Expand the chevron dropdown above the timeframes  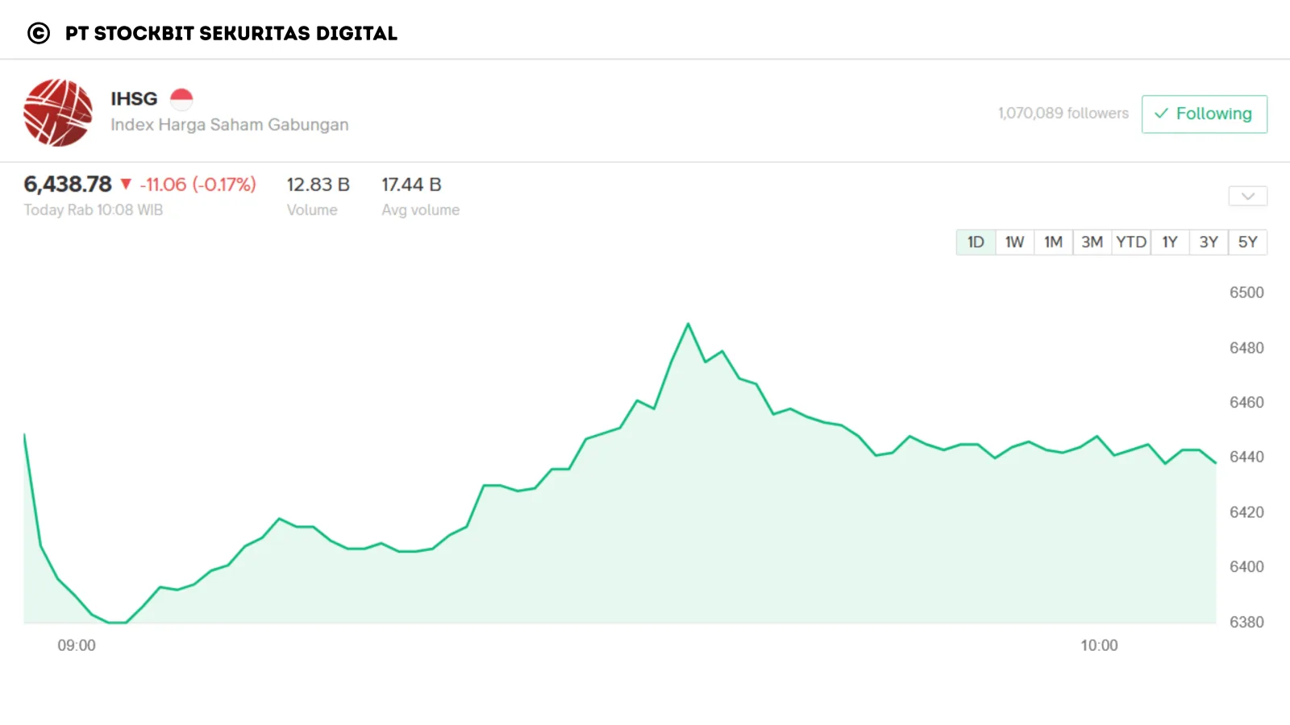point(1248,197)
